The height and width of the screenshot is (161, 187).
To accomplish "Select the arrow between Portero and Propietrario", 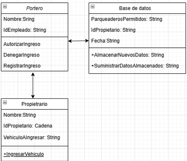I will click(33, 85).
